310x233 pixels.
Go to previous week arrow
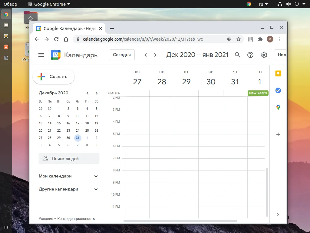(x=146, y=55)
